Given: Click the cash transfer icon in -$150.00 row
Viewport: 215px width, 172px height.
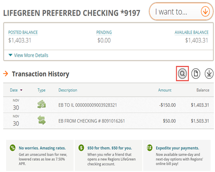Looking at the screenshot, I should [x=42, y=104].
